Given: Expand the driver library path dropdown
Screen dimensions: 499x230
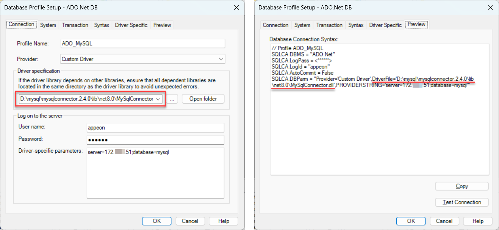Looking at the screenshot, I should (158, 99).
